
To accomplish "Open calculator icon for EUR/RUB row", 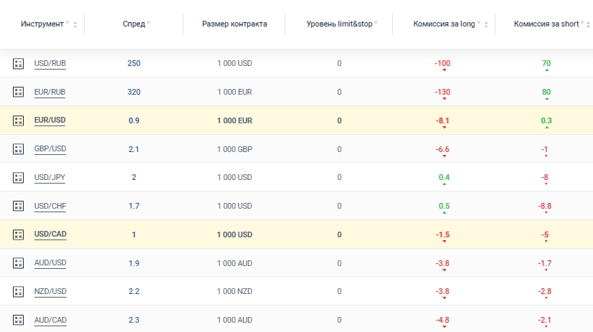I will [x=19, y=92].
